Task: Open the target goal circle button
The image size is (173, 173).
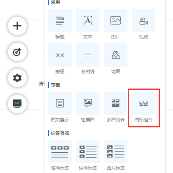Action: [17, 52]
